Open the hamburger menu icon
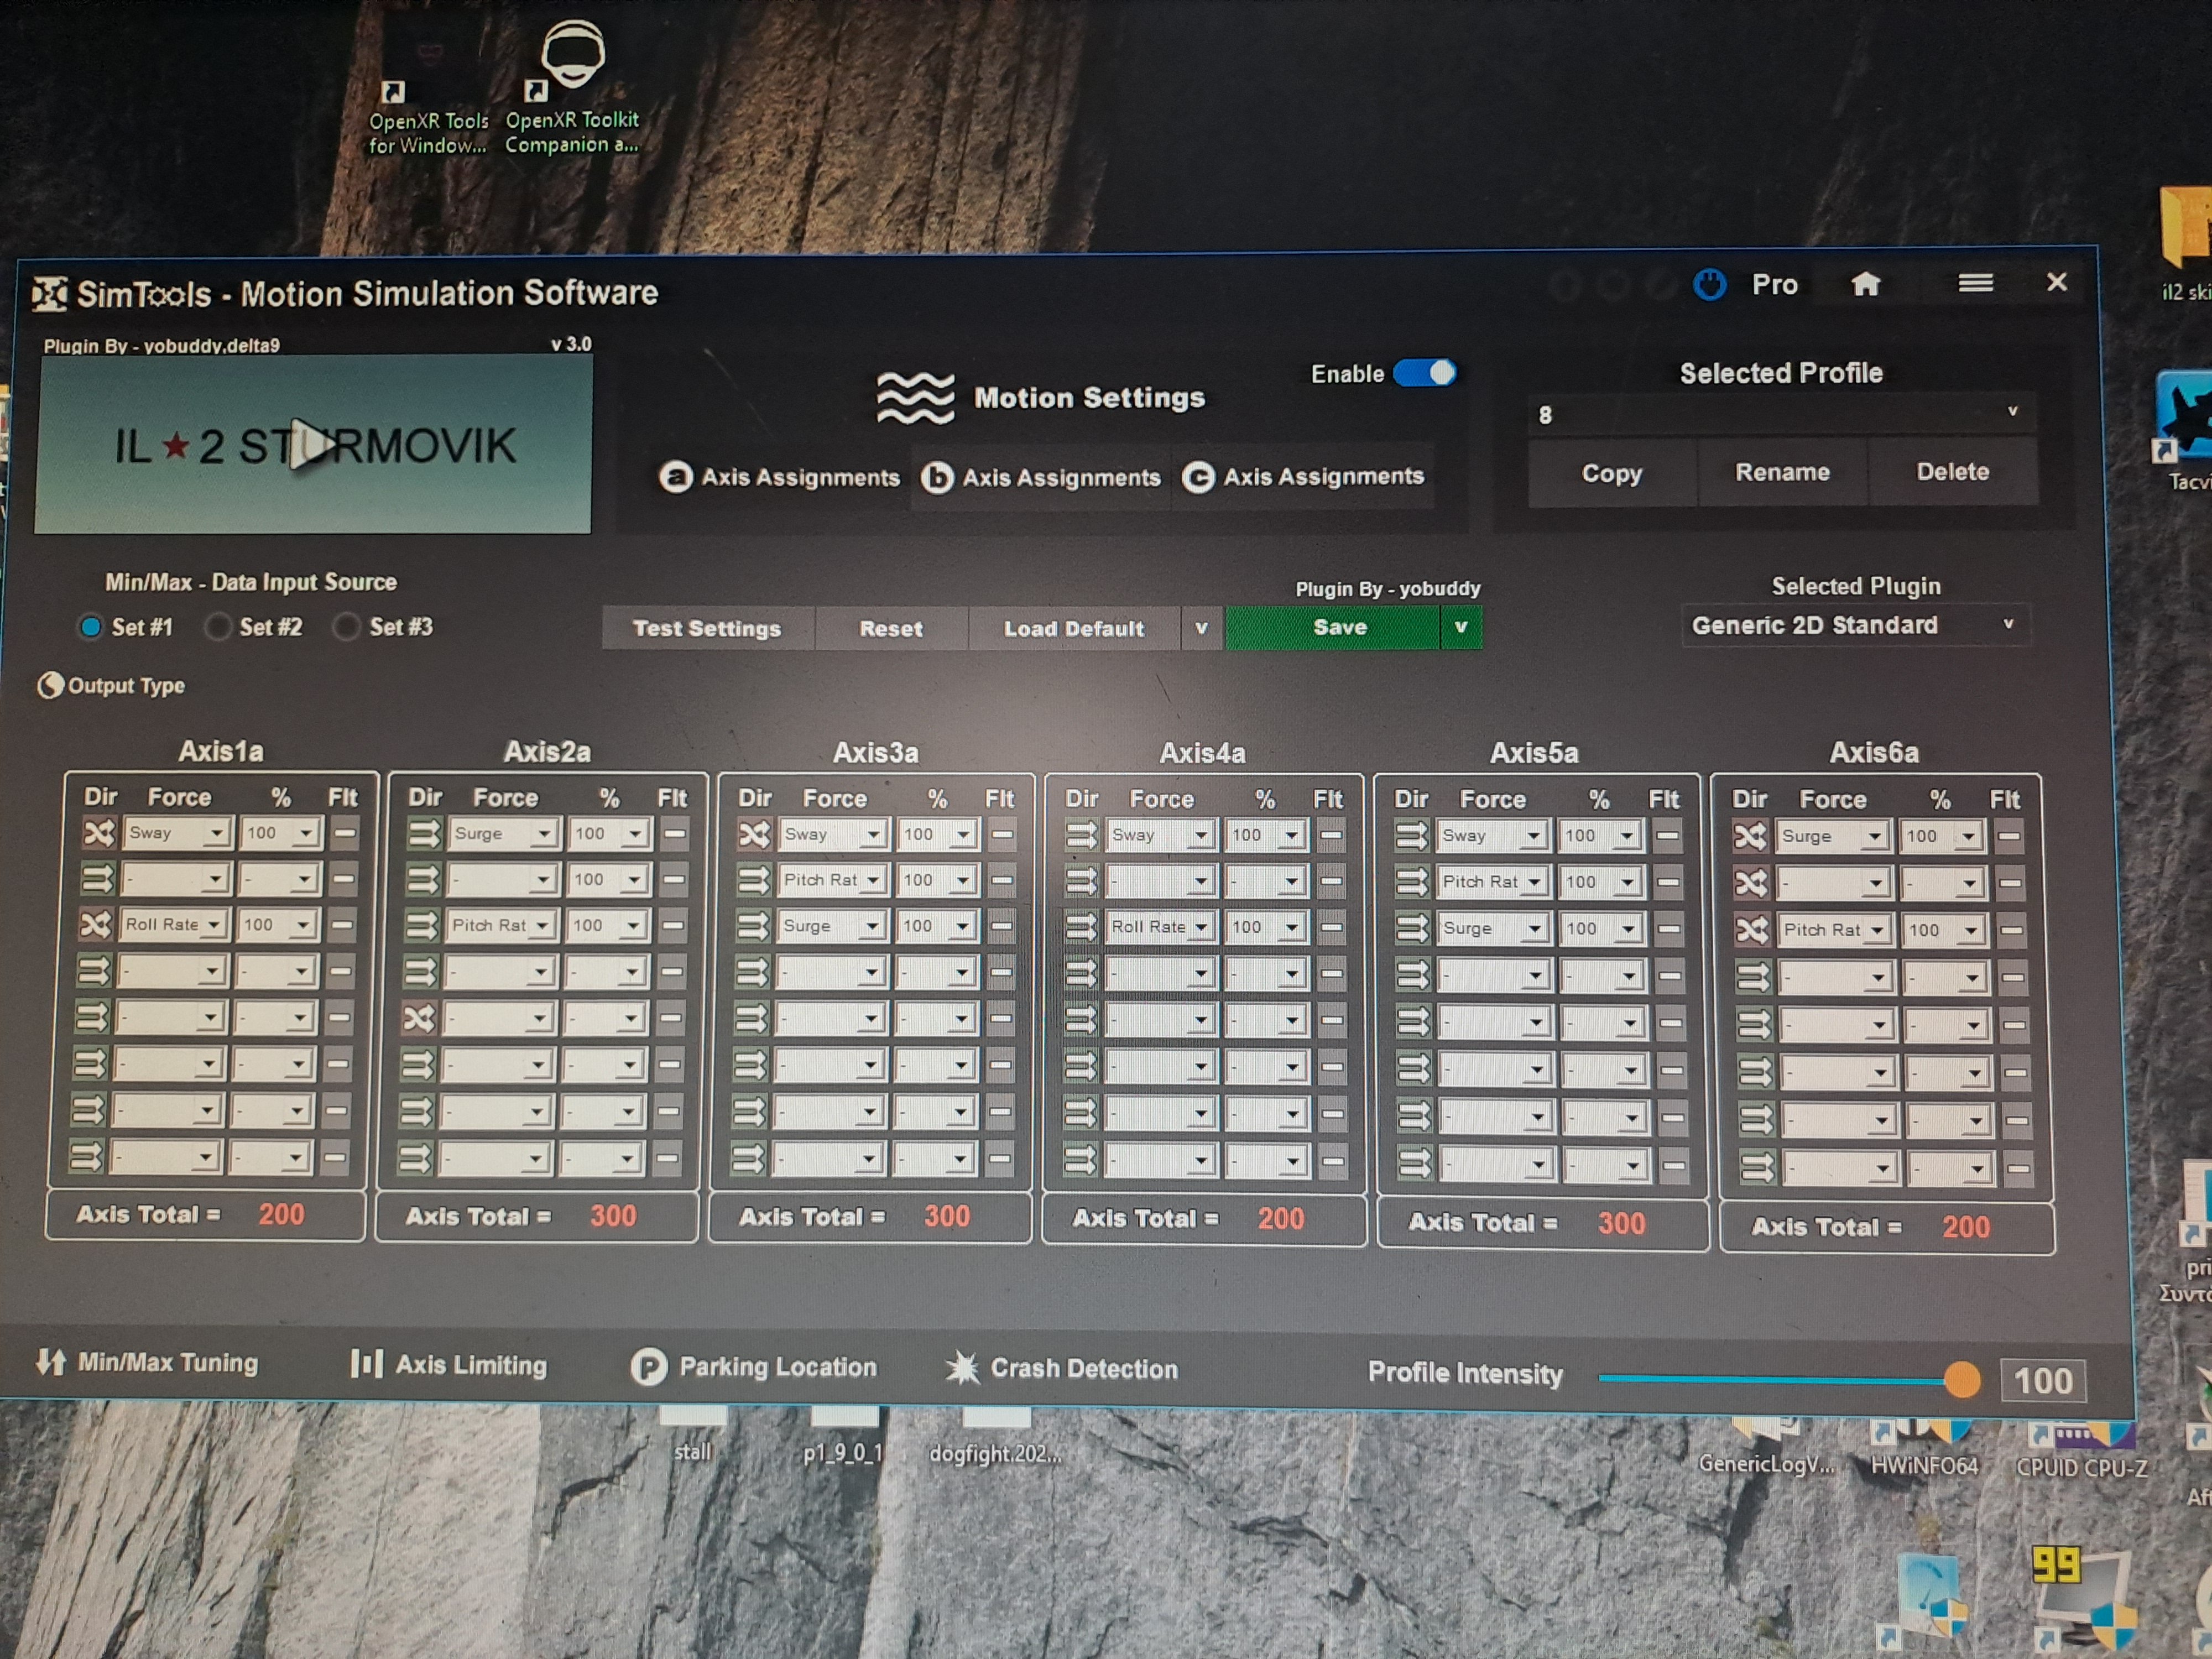 pyautogui.click(x=1975, y=283)
